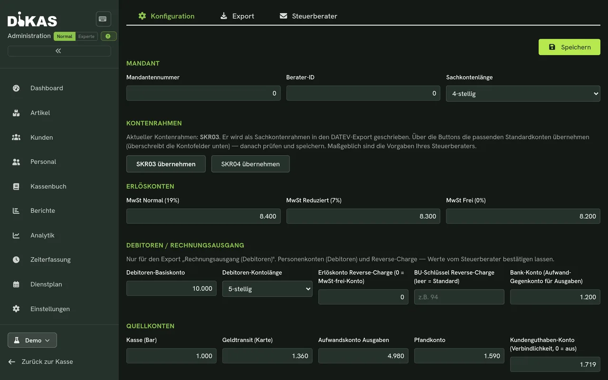Open the Steuerberater tab
This screenshot has height=380, width=608.
click(309, 16)
